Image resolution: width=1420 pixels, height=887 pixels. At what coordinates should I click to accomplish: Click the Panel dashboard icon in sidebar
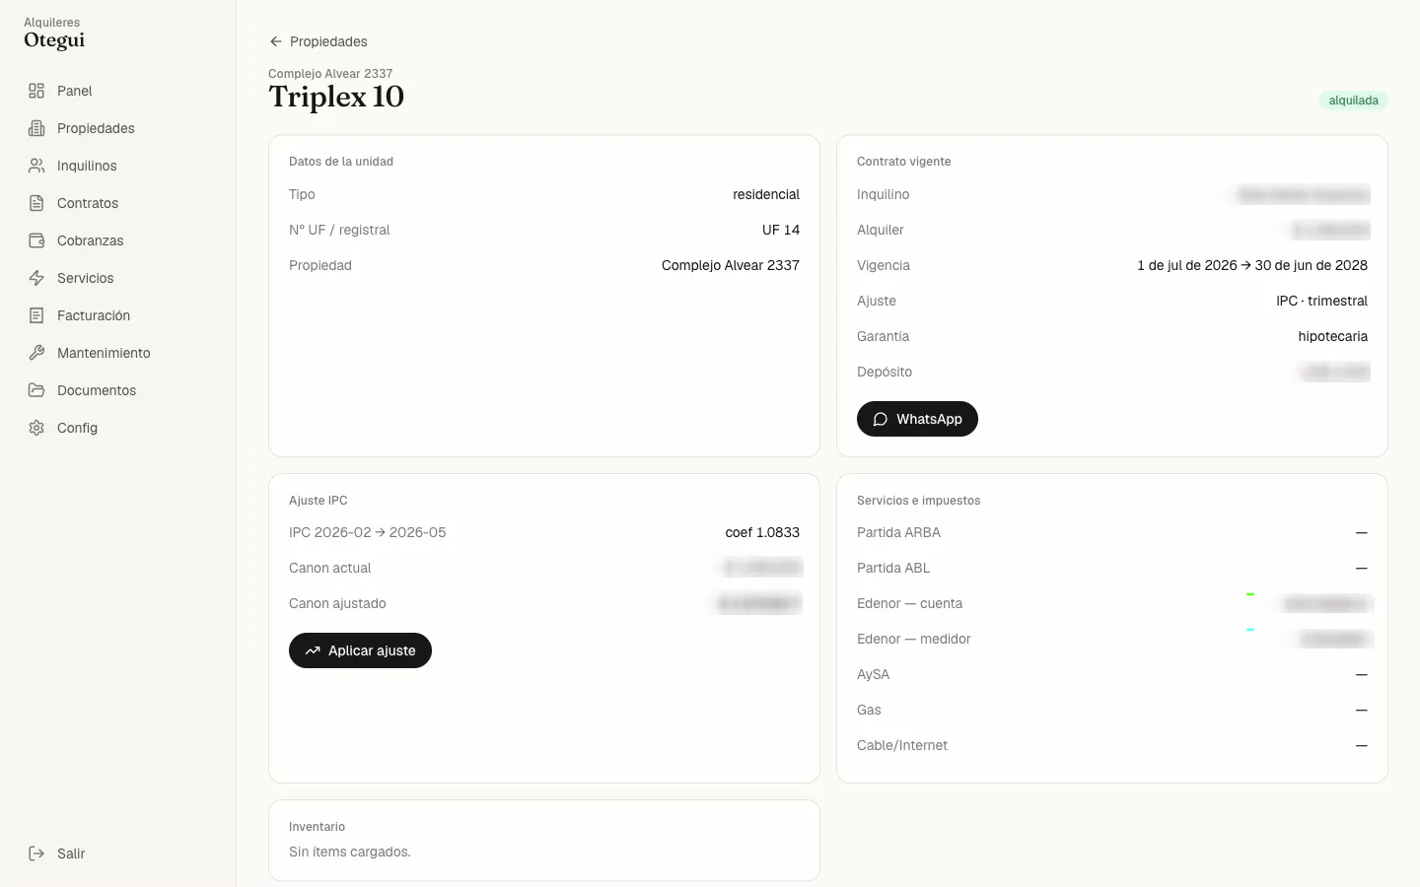click(x=36, y=91)
